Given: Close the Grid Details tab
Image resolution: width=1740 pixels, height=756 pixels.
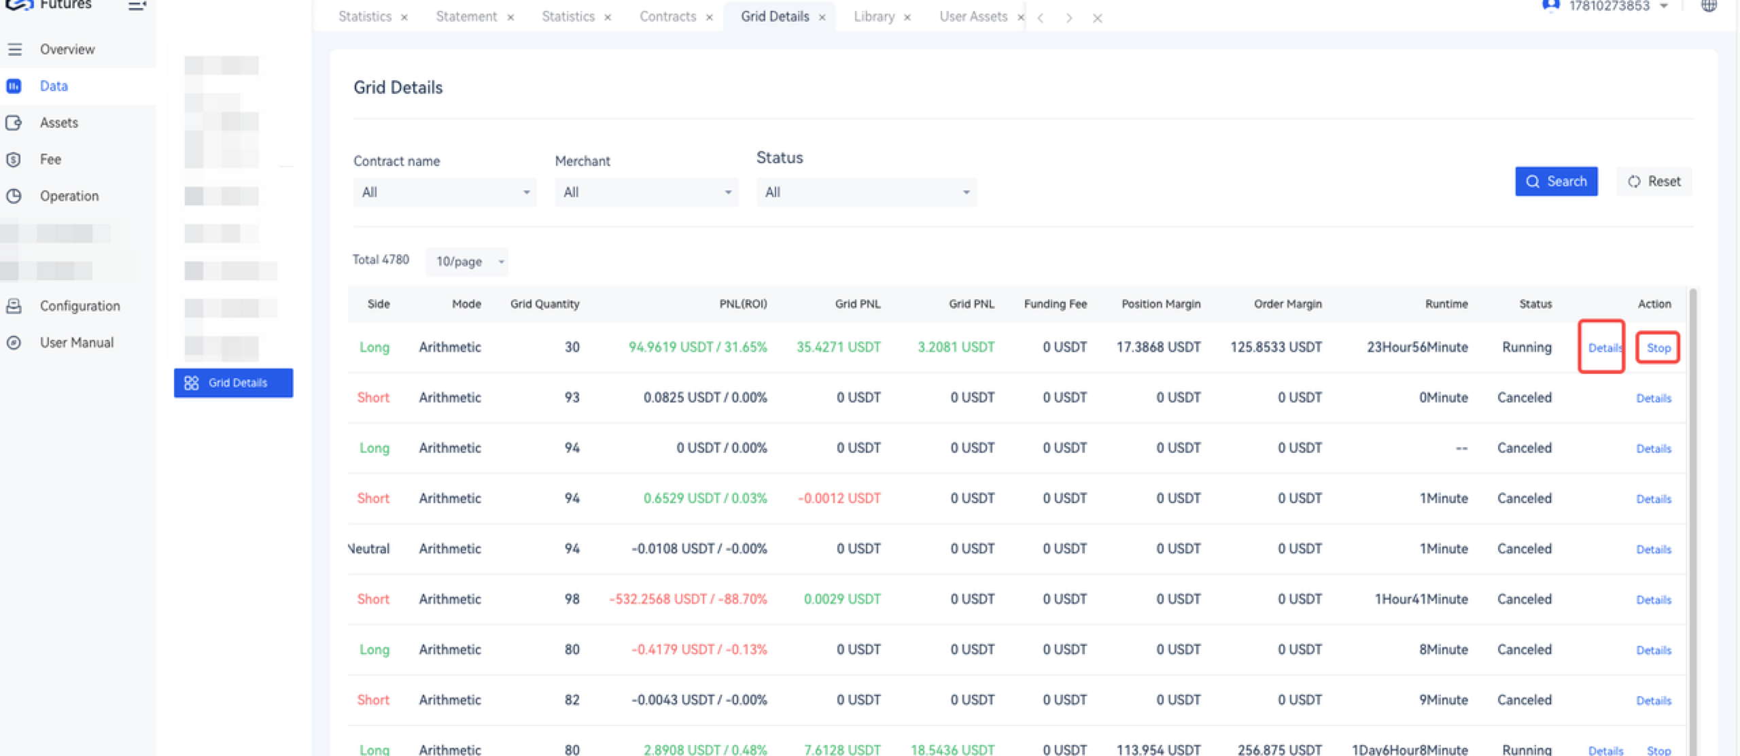Looking at the screenshot, I should pos(822,18).
